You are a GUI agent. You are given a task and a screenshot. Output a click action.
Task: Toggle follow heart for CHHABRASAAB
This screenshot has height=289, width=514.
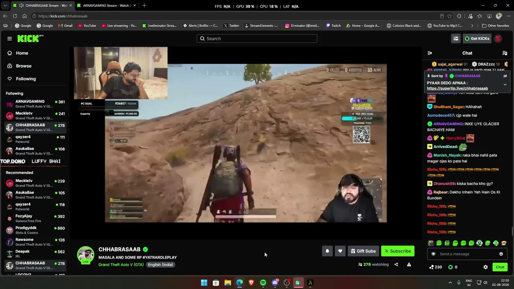click(x=340, y=251)
